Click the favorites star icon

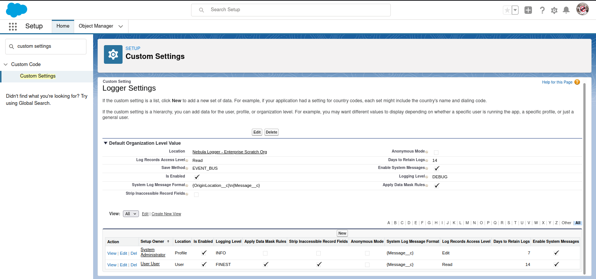(x=507, y=10)
